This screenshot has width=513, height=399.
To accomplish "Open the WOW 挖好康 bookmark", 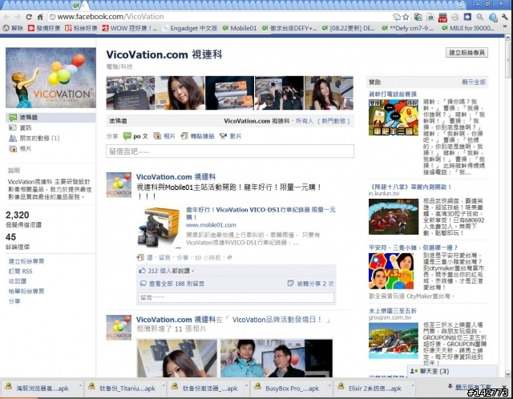I will [130, 29].
